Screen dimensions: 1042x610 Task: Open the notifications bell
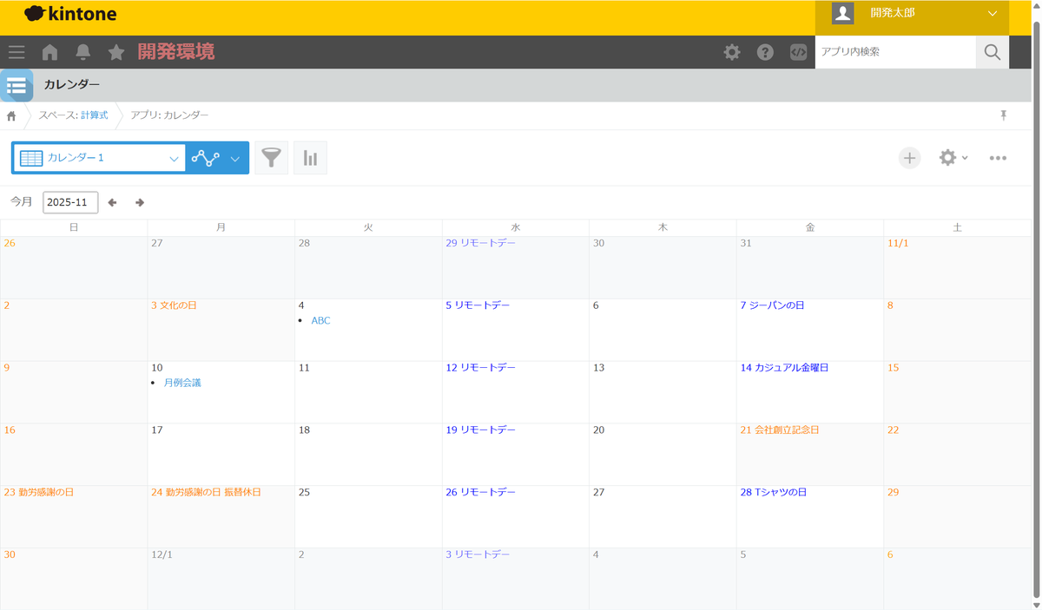[83, 52]
